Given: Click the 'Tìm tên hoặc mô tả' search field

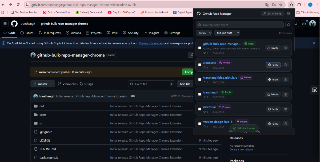Looking at the screenshot, I should (240, 25).
